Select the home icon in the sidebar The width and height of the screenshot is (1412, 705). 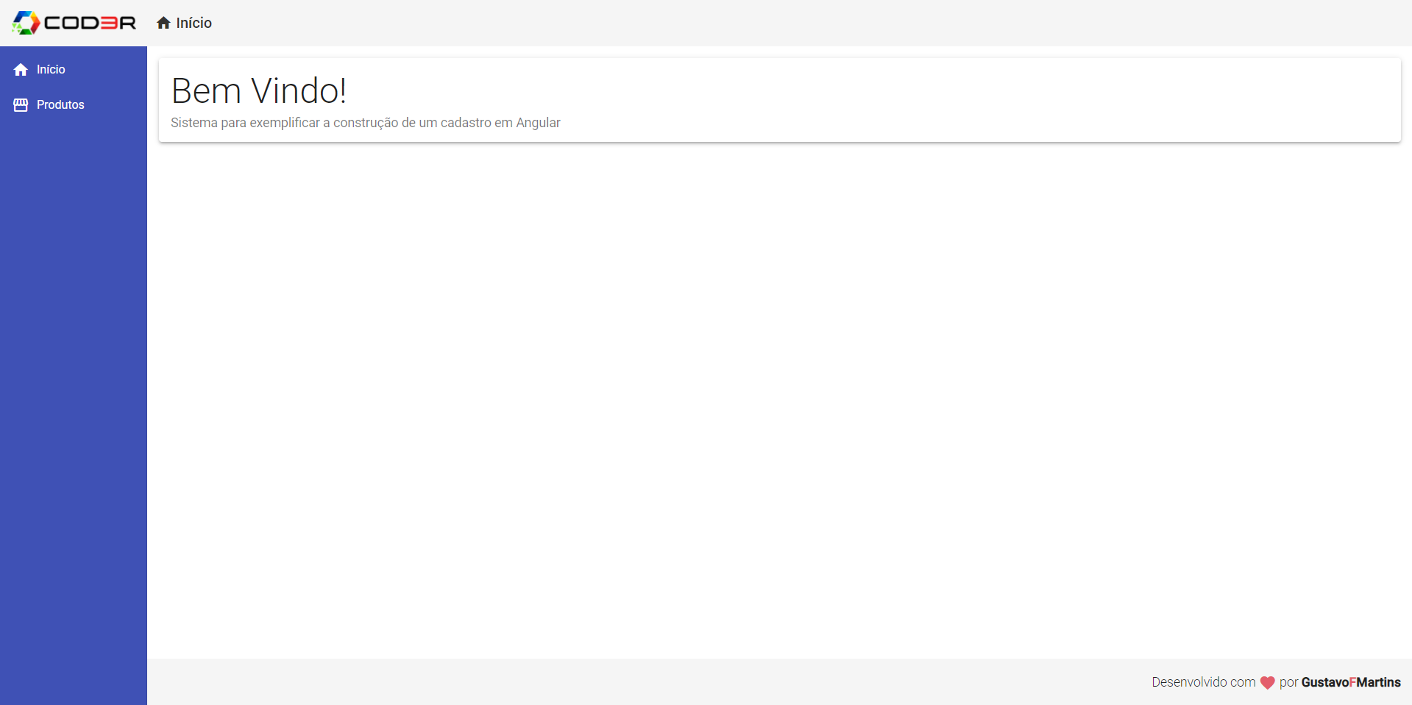(21, 69)
